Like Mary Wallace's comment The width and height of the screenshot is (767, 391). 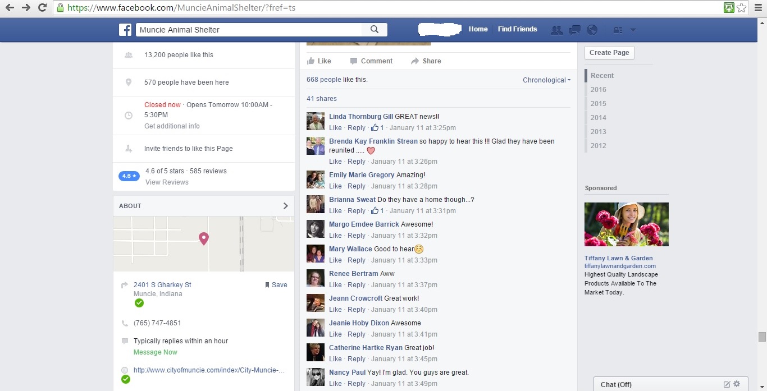[x=335, y=260]
